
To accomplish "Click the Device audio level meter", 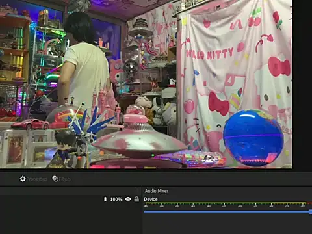I will coord(227,205).
